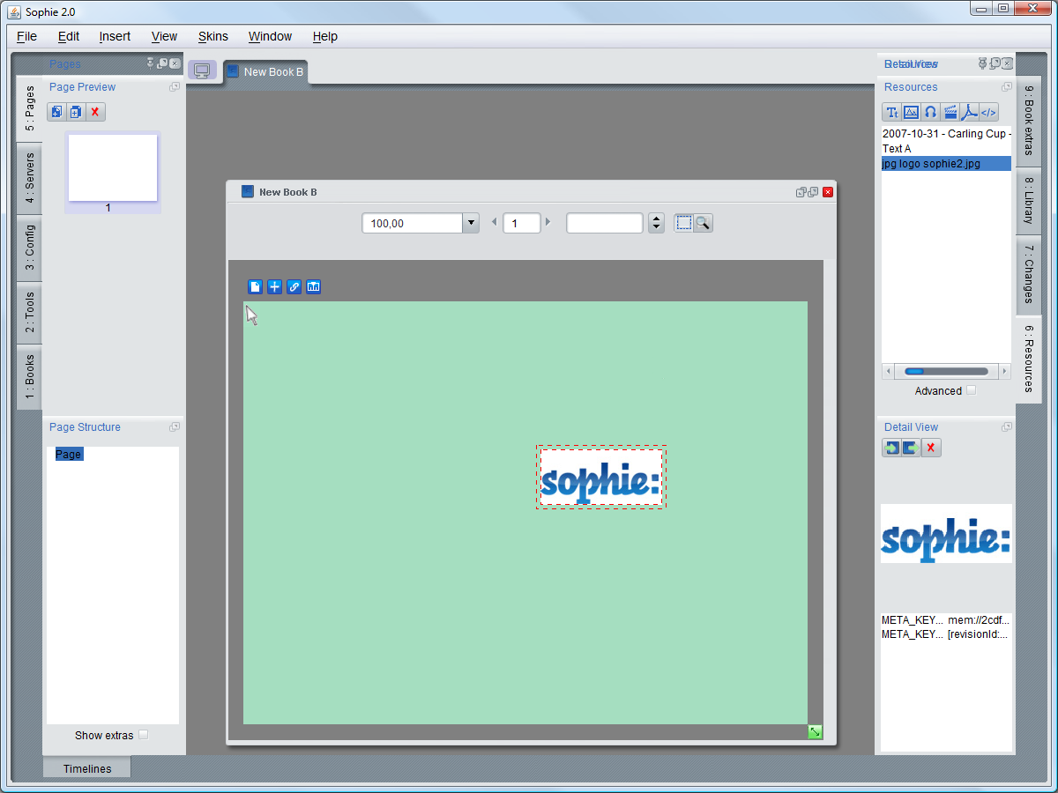Image resolution: width=1058 pixels, height=793 pixels.
Task: Go to previous page with the left arrow
Action: click(x=494, y=222)
